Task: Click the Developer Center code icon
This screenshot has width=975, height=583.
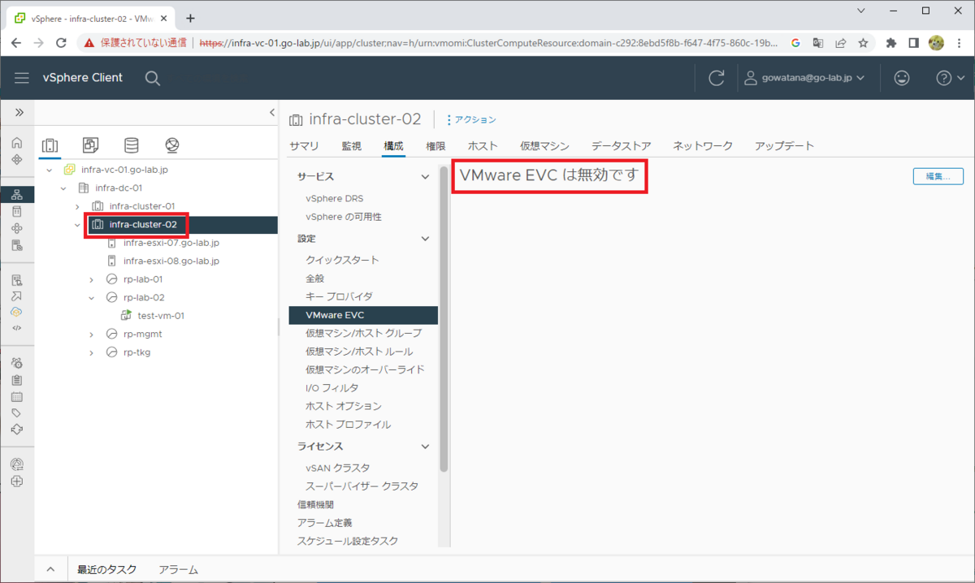Action: pyautogui.click(x=17, y=328)
